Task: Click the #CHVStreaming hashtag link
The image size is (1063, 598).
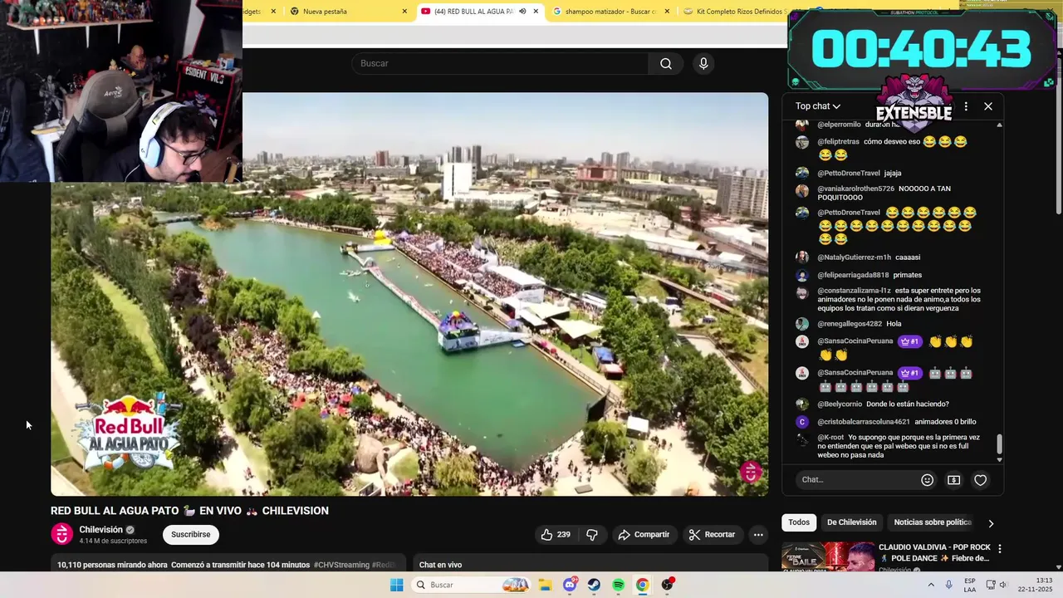Action: 341,565
